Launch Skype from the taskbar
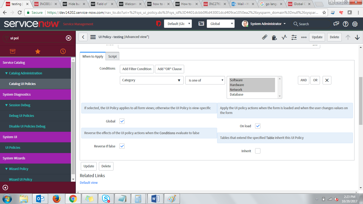 106,198
